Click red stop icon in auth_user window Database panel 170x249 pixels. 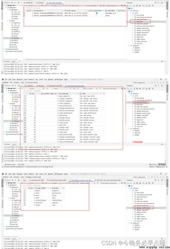click(x=140, y=6)
